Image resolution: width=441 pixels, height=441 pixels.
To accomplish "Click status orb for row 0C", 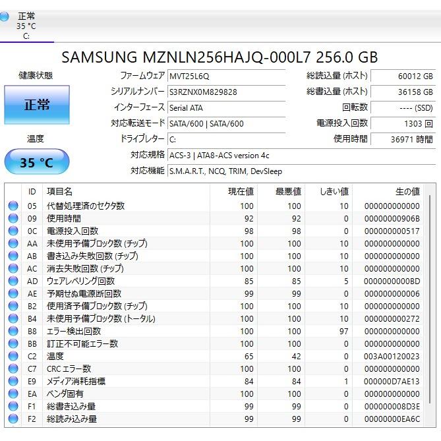I will point(13,231).
